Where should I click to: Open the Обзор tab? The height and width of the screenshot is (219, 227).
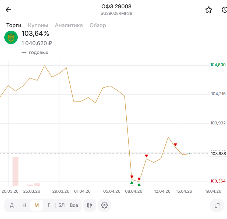98,25
